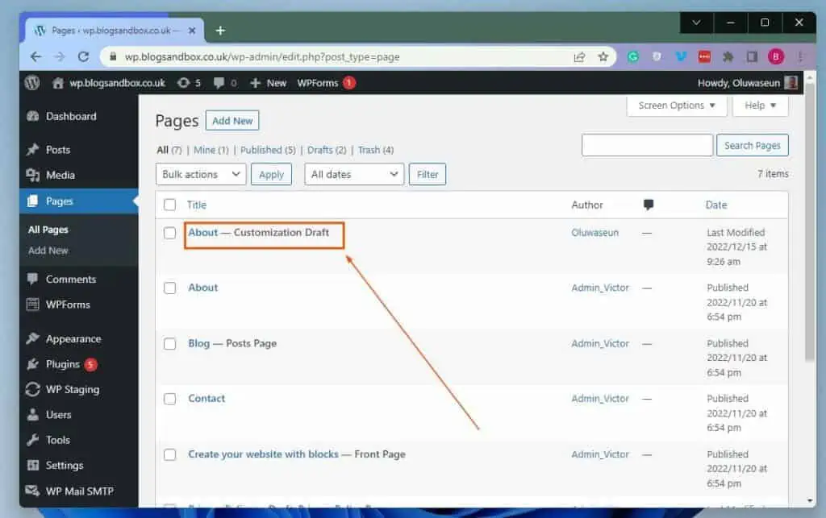Open the Bulk actions dropdown
Screen dimensions: 826x518
coord(200,174)
